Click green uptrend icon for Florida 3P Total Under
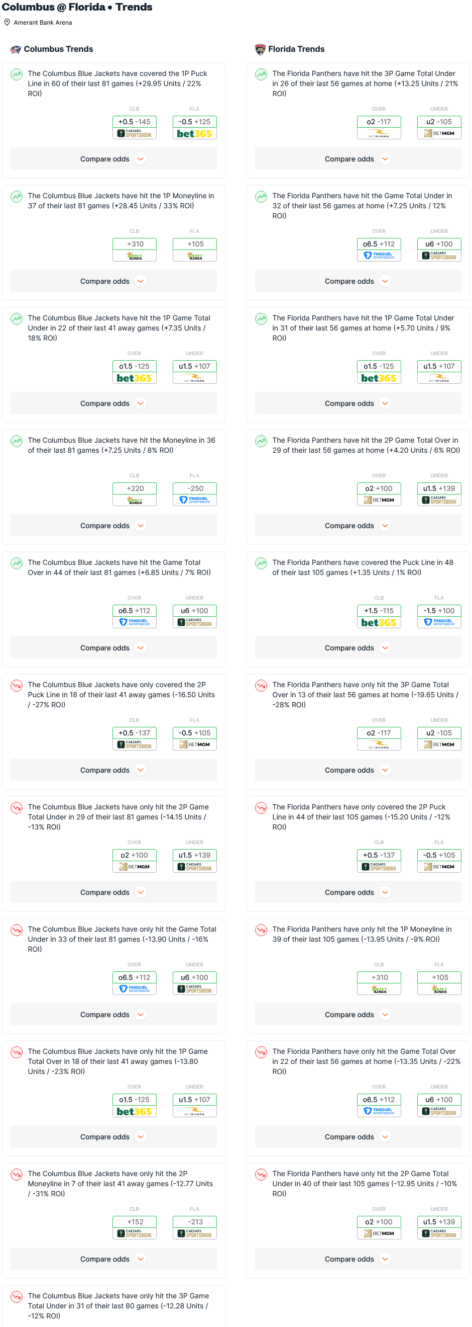This screenshot has width=472, height=1327. [x=261, y=74]
